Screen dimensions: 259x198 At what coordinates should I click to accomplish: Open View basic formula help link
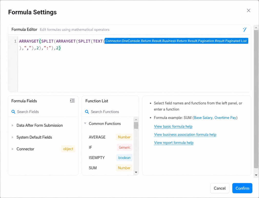pyautogui.click(x=173, y=126)
